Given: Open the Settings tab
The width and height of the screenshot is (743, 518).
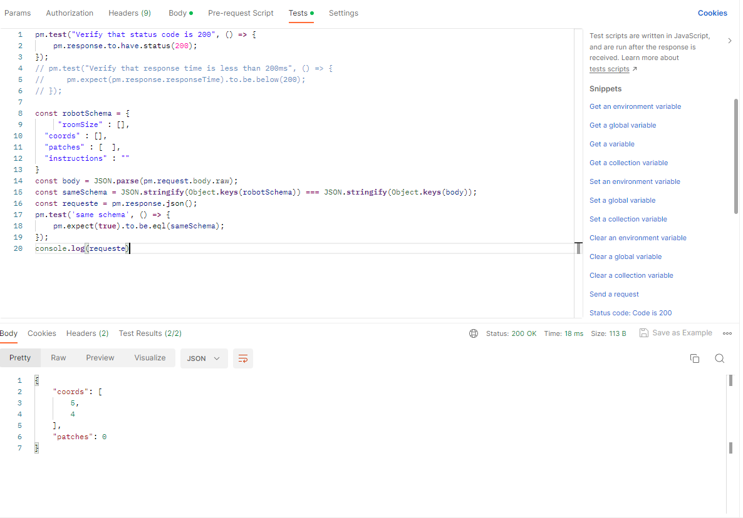Looking at the screenshot, I should pos(343,13).
